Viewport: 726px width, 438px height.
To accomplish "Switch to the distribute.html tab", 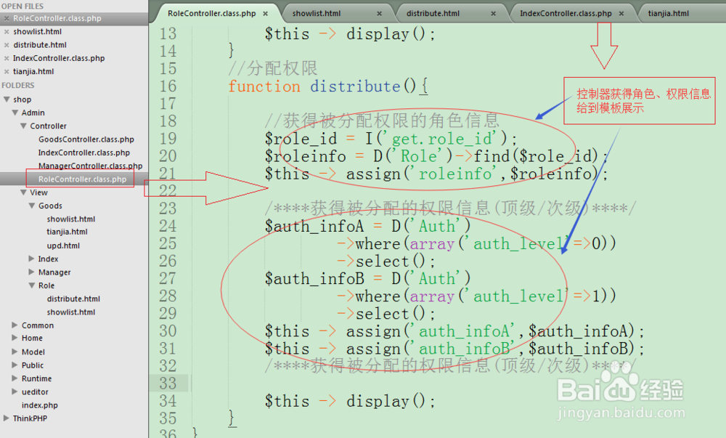I will [433, 13].
